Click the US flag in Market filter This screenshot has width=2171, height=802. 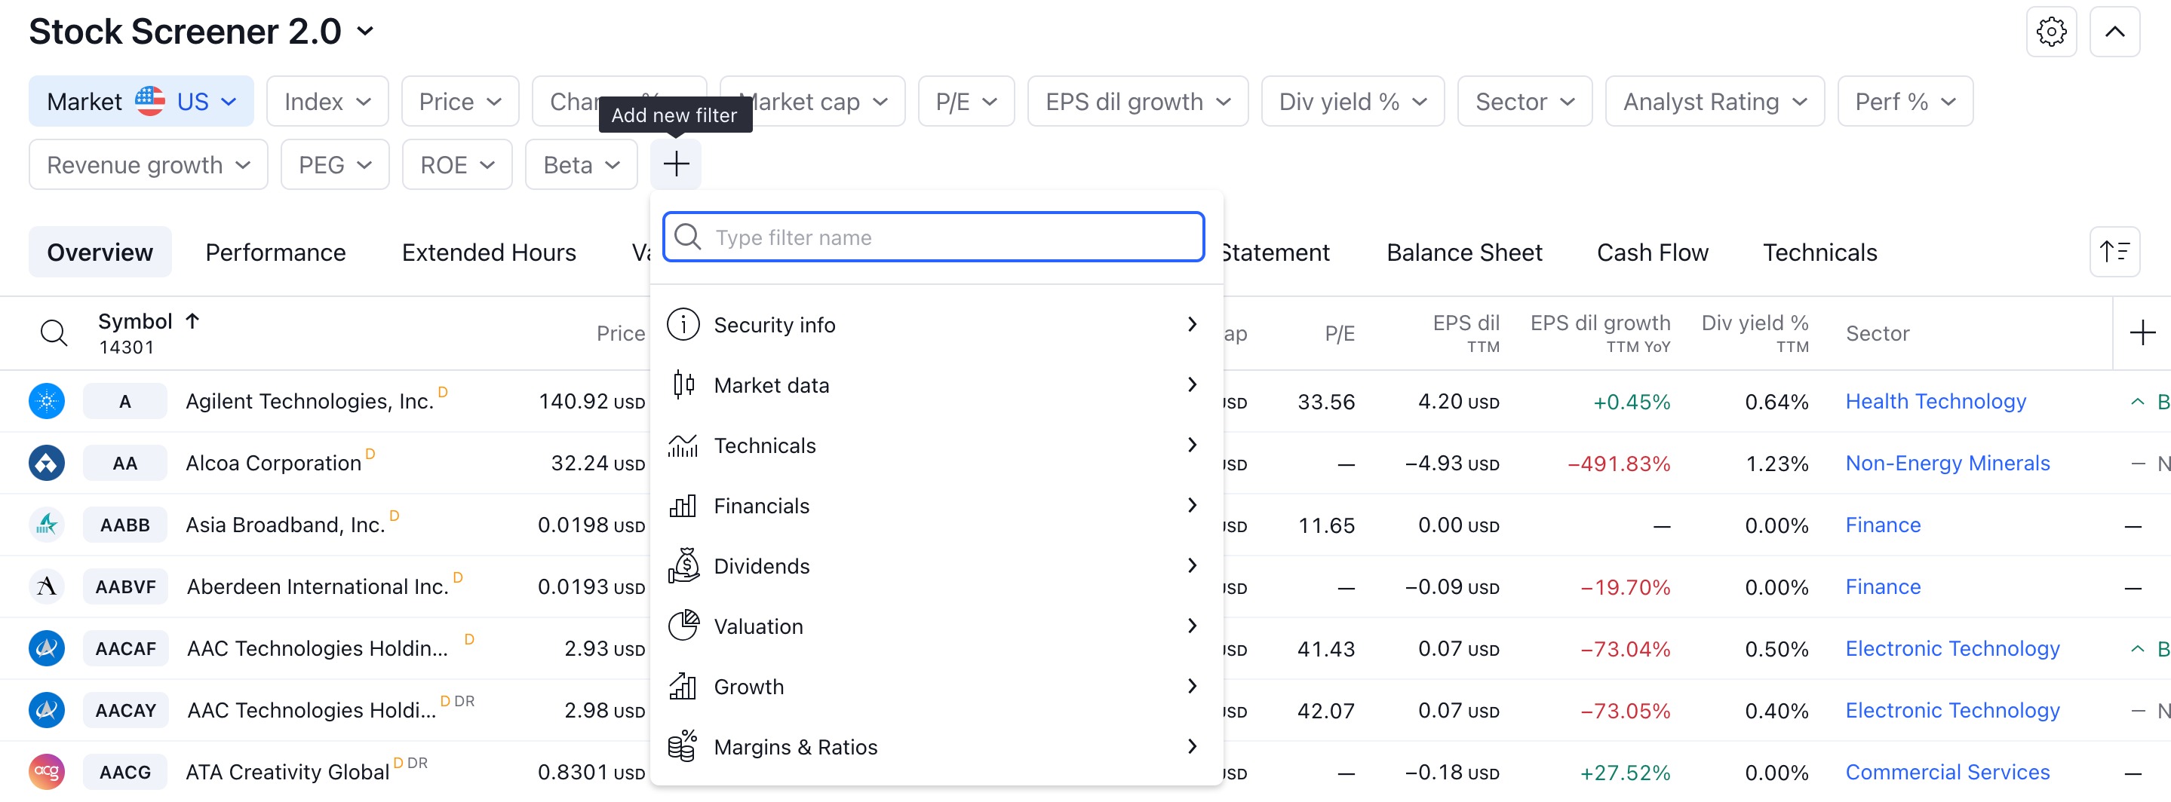click(150, 101)
